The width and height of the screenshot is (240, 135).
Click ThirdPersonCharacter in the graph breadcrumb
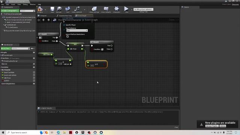click(70, 20)
